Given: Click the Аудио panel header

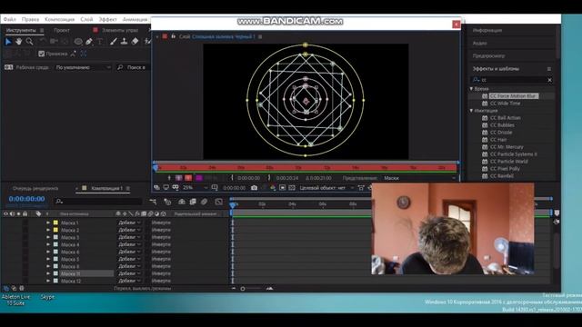Looking at the screenshot, I should point(479,44).
